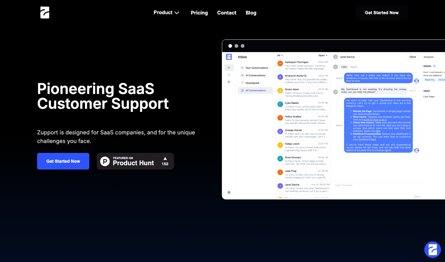Open settings gear in app sidebar

[229, 192]
